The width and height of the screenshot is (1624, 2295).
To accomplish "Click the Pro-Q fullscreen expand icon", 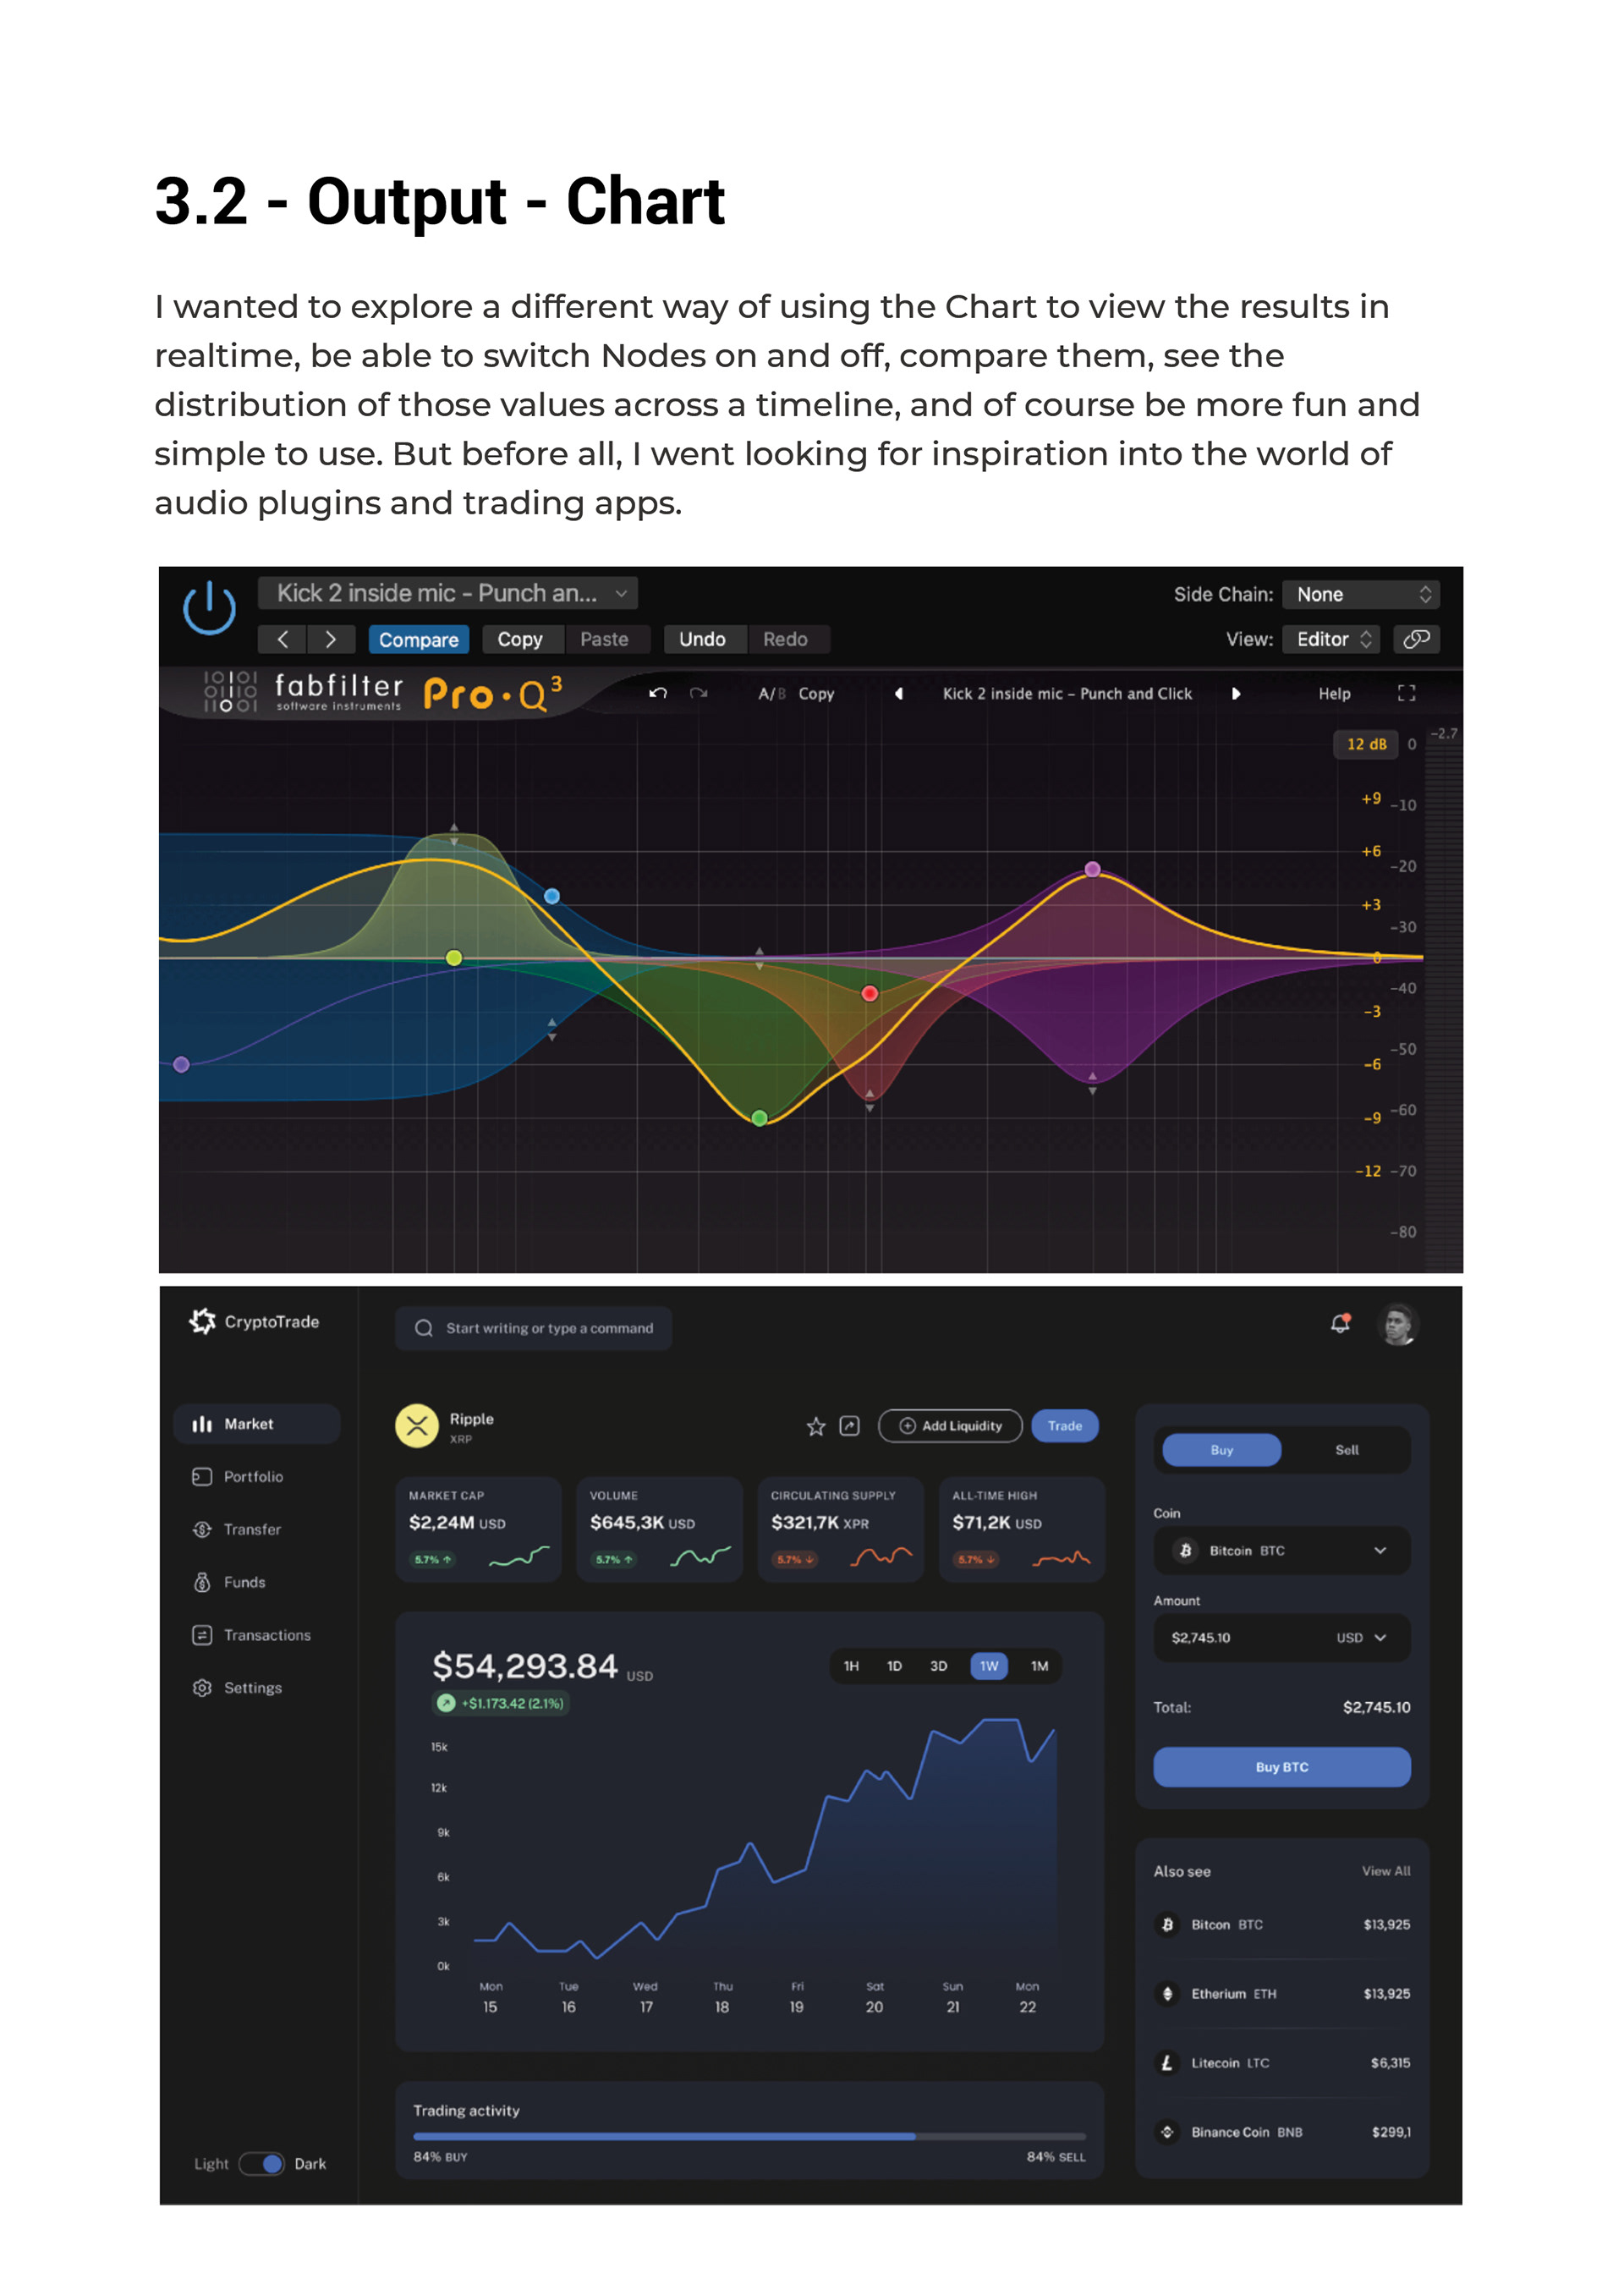I will point(1406,693).
